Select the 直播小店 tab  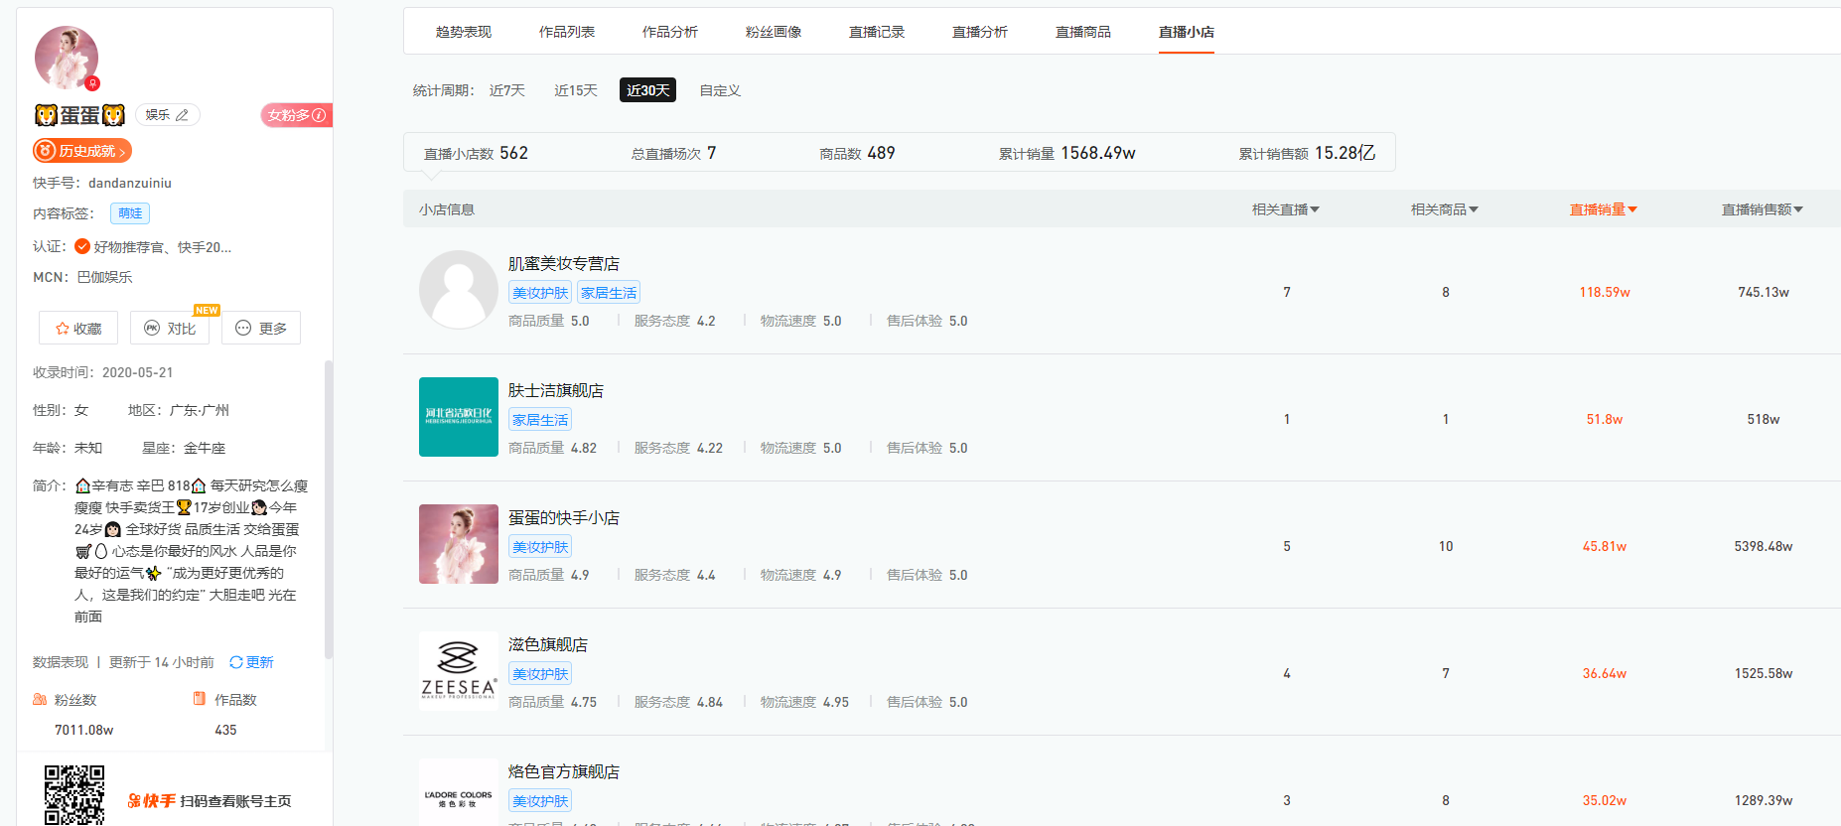pos(1187,32)
